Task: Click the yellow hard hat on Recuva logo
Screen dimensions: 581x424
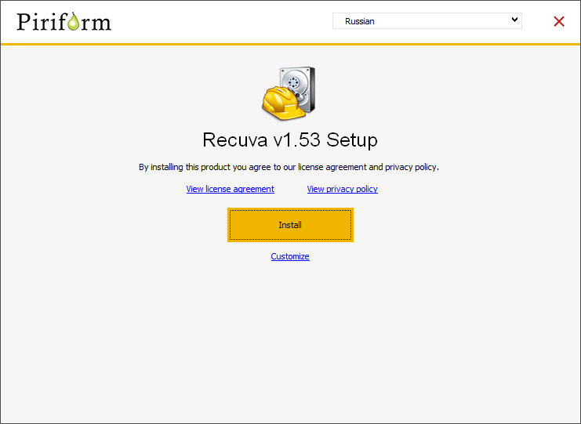Action: [x=281, y=103]
